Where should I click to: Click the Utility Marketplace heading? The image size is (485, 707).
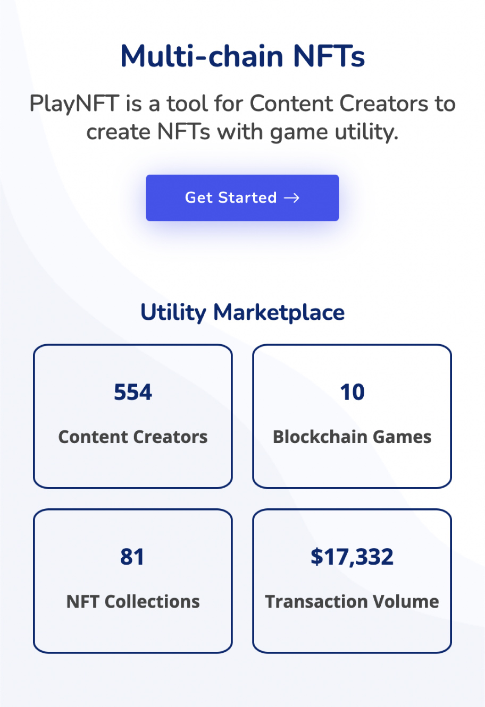tap(242, 312)
